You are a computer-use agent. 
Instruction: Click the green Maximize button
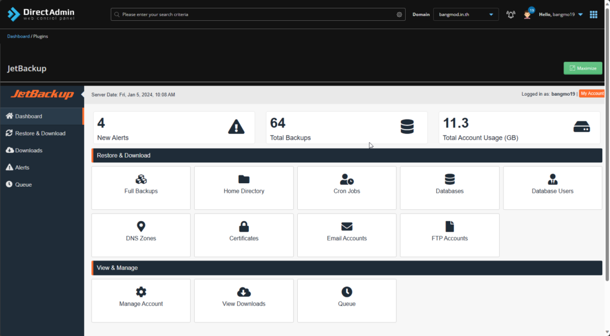(583, 68)
